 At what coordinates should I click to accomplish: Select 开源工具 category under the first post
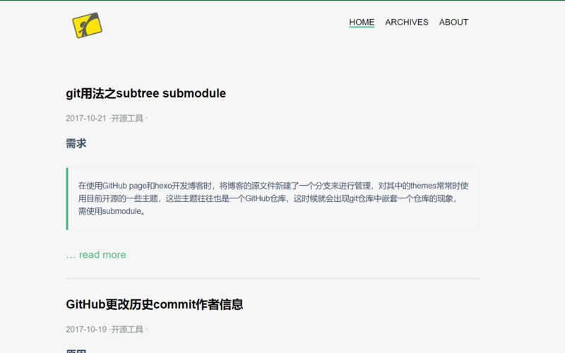click(x=127, y=119)
